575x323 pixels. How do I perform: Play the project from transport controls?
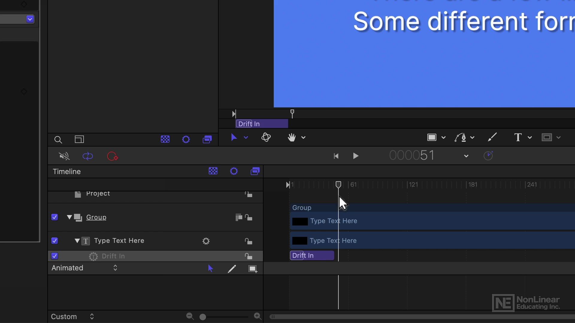pyautogui.click(x=355, y=156)
